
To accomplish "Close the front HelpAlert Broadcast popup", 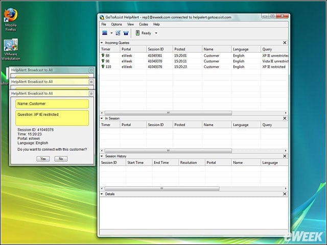I will [91, 93].
